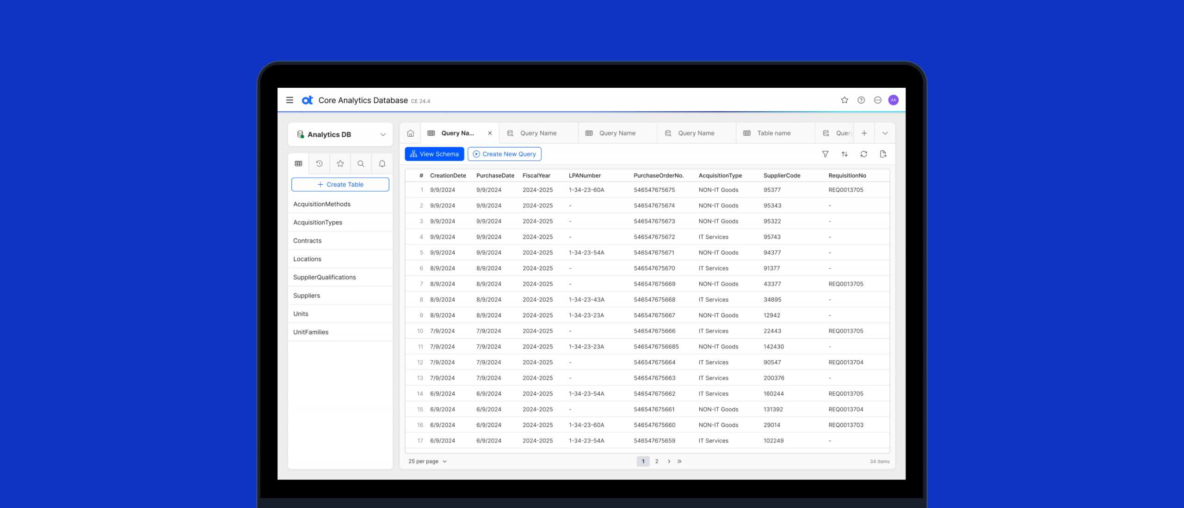Click the View Schema button
Screen dimensions: 1184x508
[434, 154]
